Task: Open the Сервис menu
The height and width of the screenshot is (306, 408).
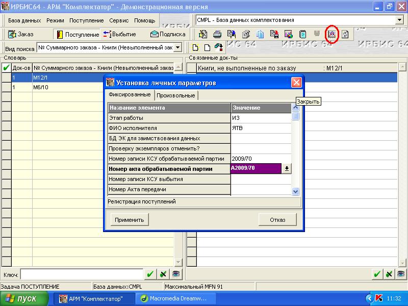Action: (x=119, y=20)
